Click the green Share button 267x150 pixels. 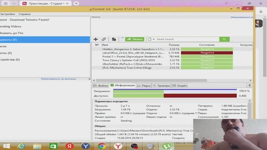(134, 39)
